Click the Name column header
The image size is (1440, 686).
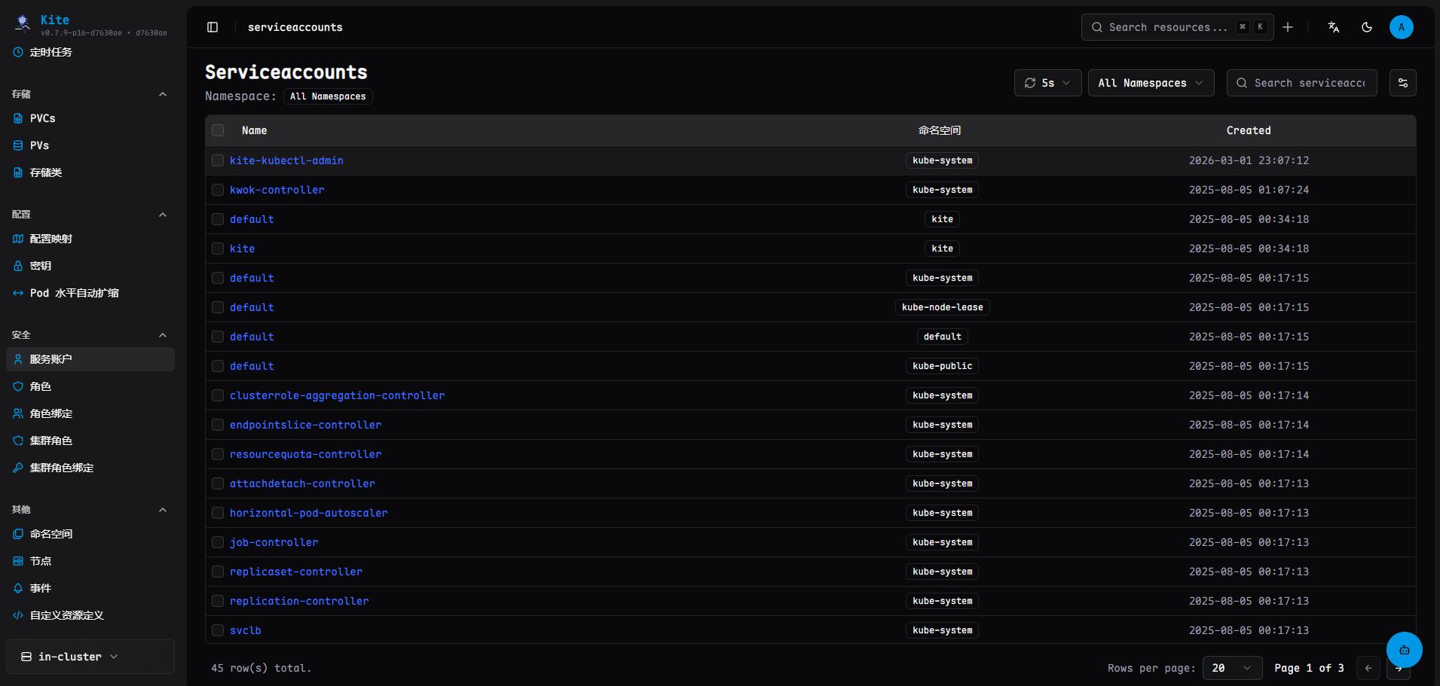pyautogui.click(x=254, y=130)
